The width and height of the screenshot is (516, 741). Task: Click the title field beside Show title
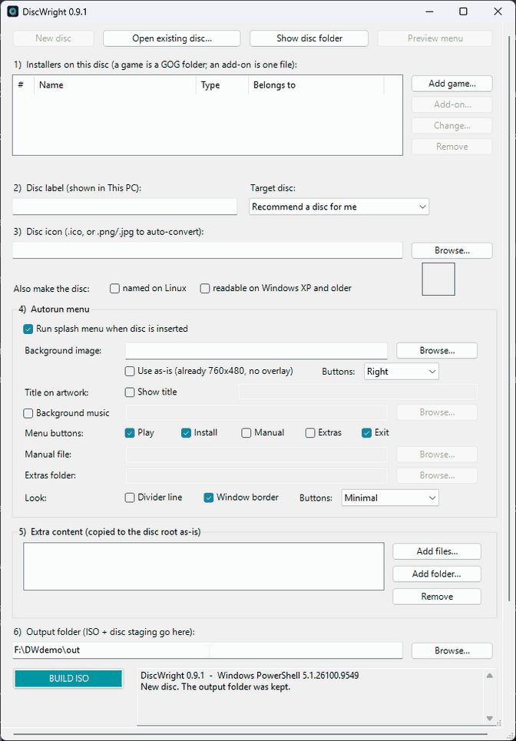[358, 392]
